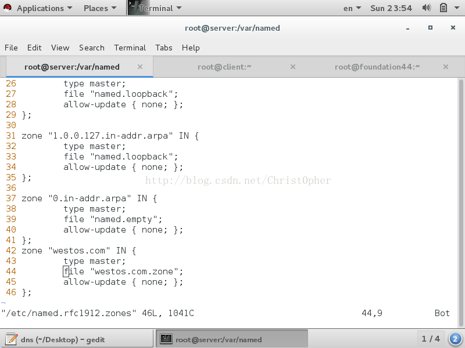The height and width of the screenshot is (348, 465).
Task: Click line 26 type master;
Action: [95, 84]
